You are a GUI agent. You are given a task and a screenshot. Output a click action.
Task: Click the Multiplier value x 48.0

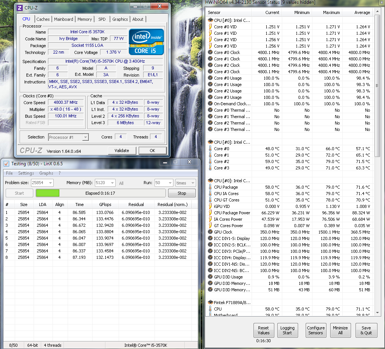(x=66, y=109)
